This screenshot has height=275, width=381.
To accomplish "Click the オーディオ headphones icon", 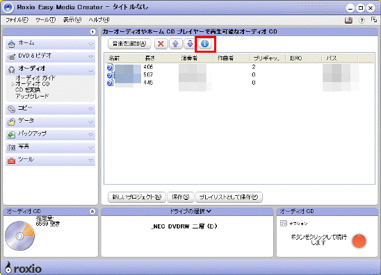I will pyautogui.click(x=11, y=69).
